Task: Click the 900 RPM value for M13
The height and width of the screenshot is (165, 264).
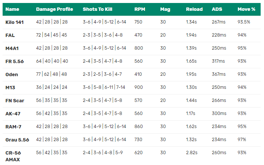Action: pyautogui.click(x=138, y=87)
